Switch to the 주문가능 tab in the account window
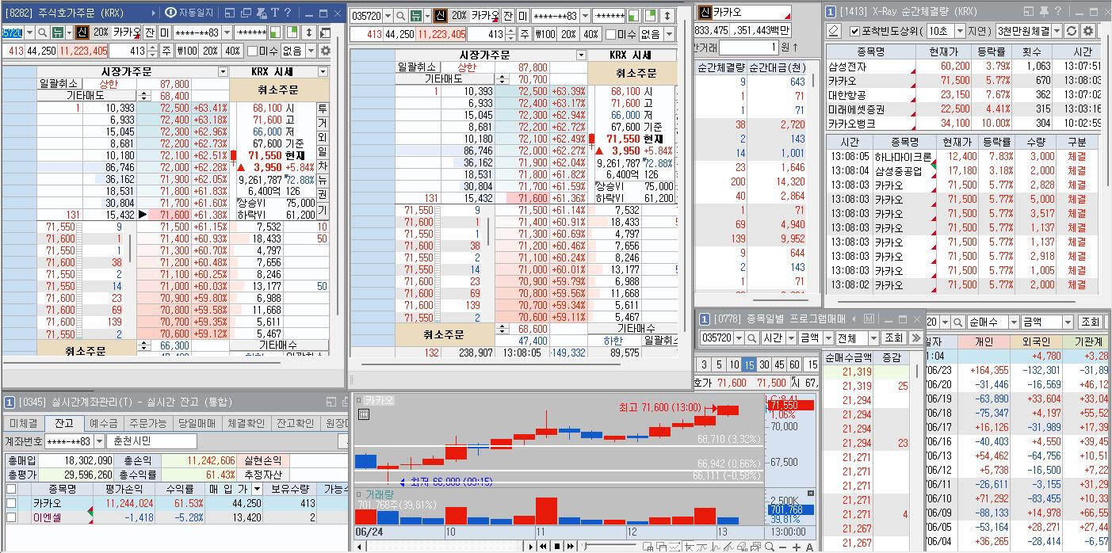1112x553 pixels. click(147, 424)
